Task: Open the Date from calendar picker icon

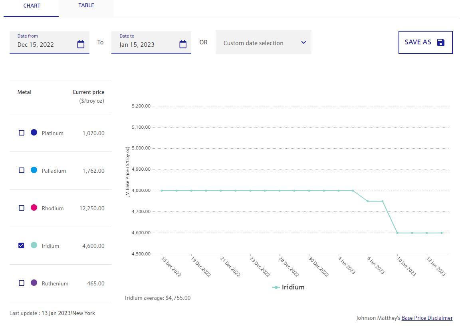Action: click(x=81, y=44)
